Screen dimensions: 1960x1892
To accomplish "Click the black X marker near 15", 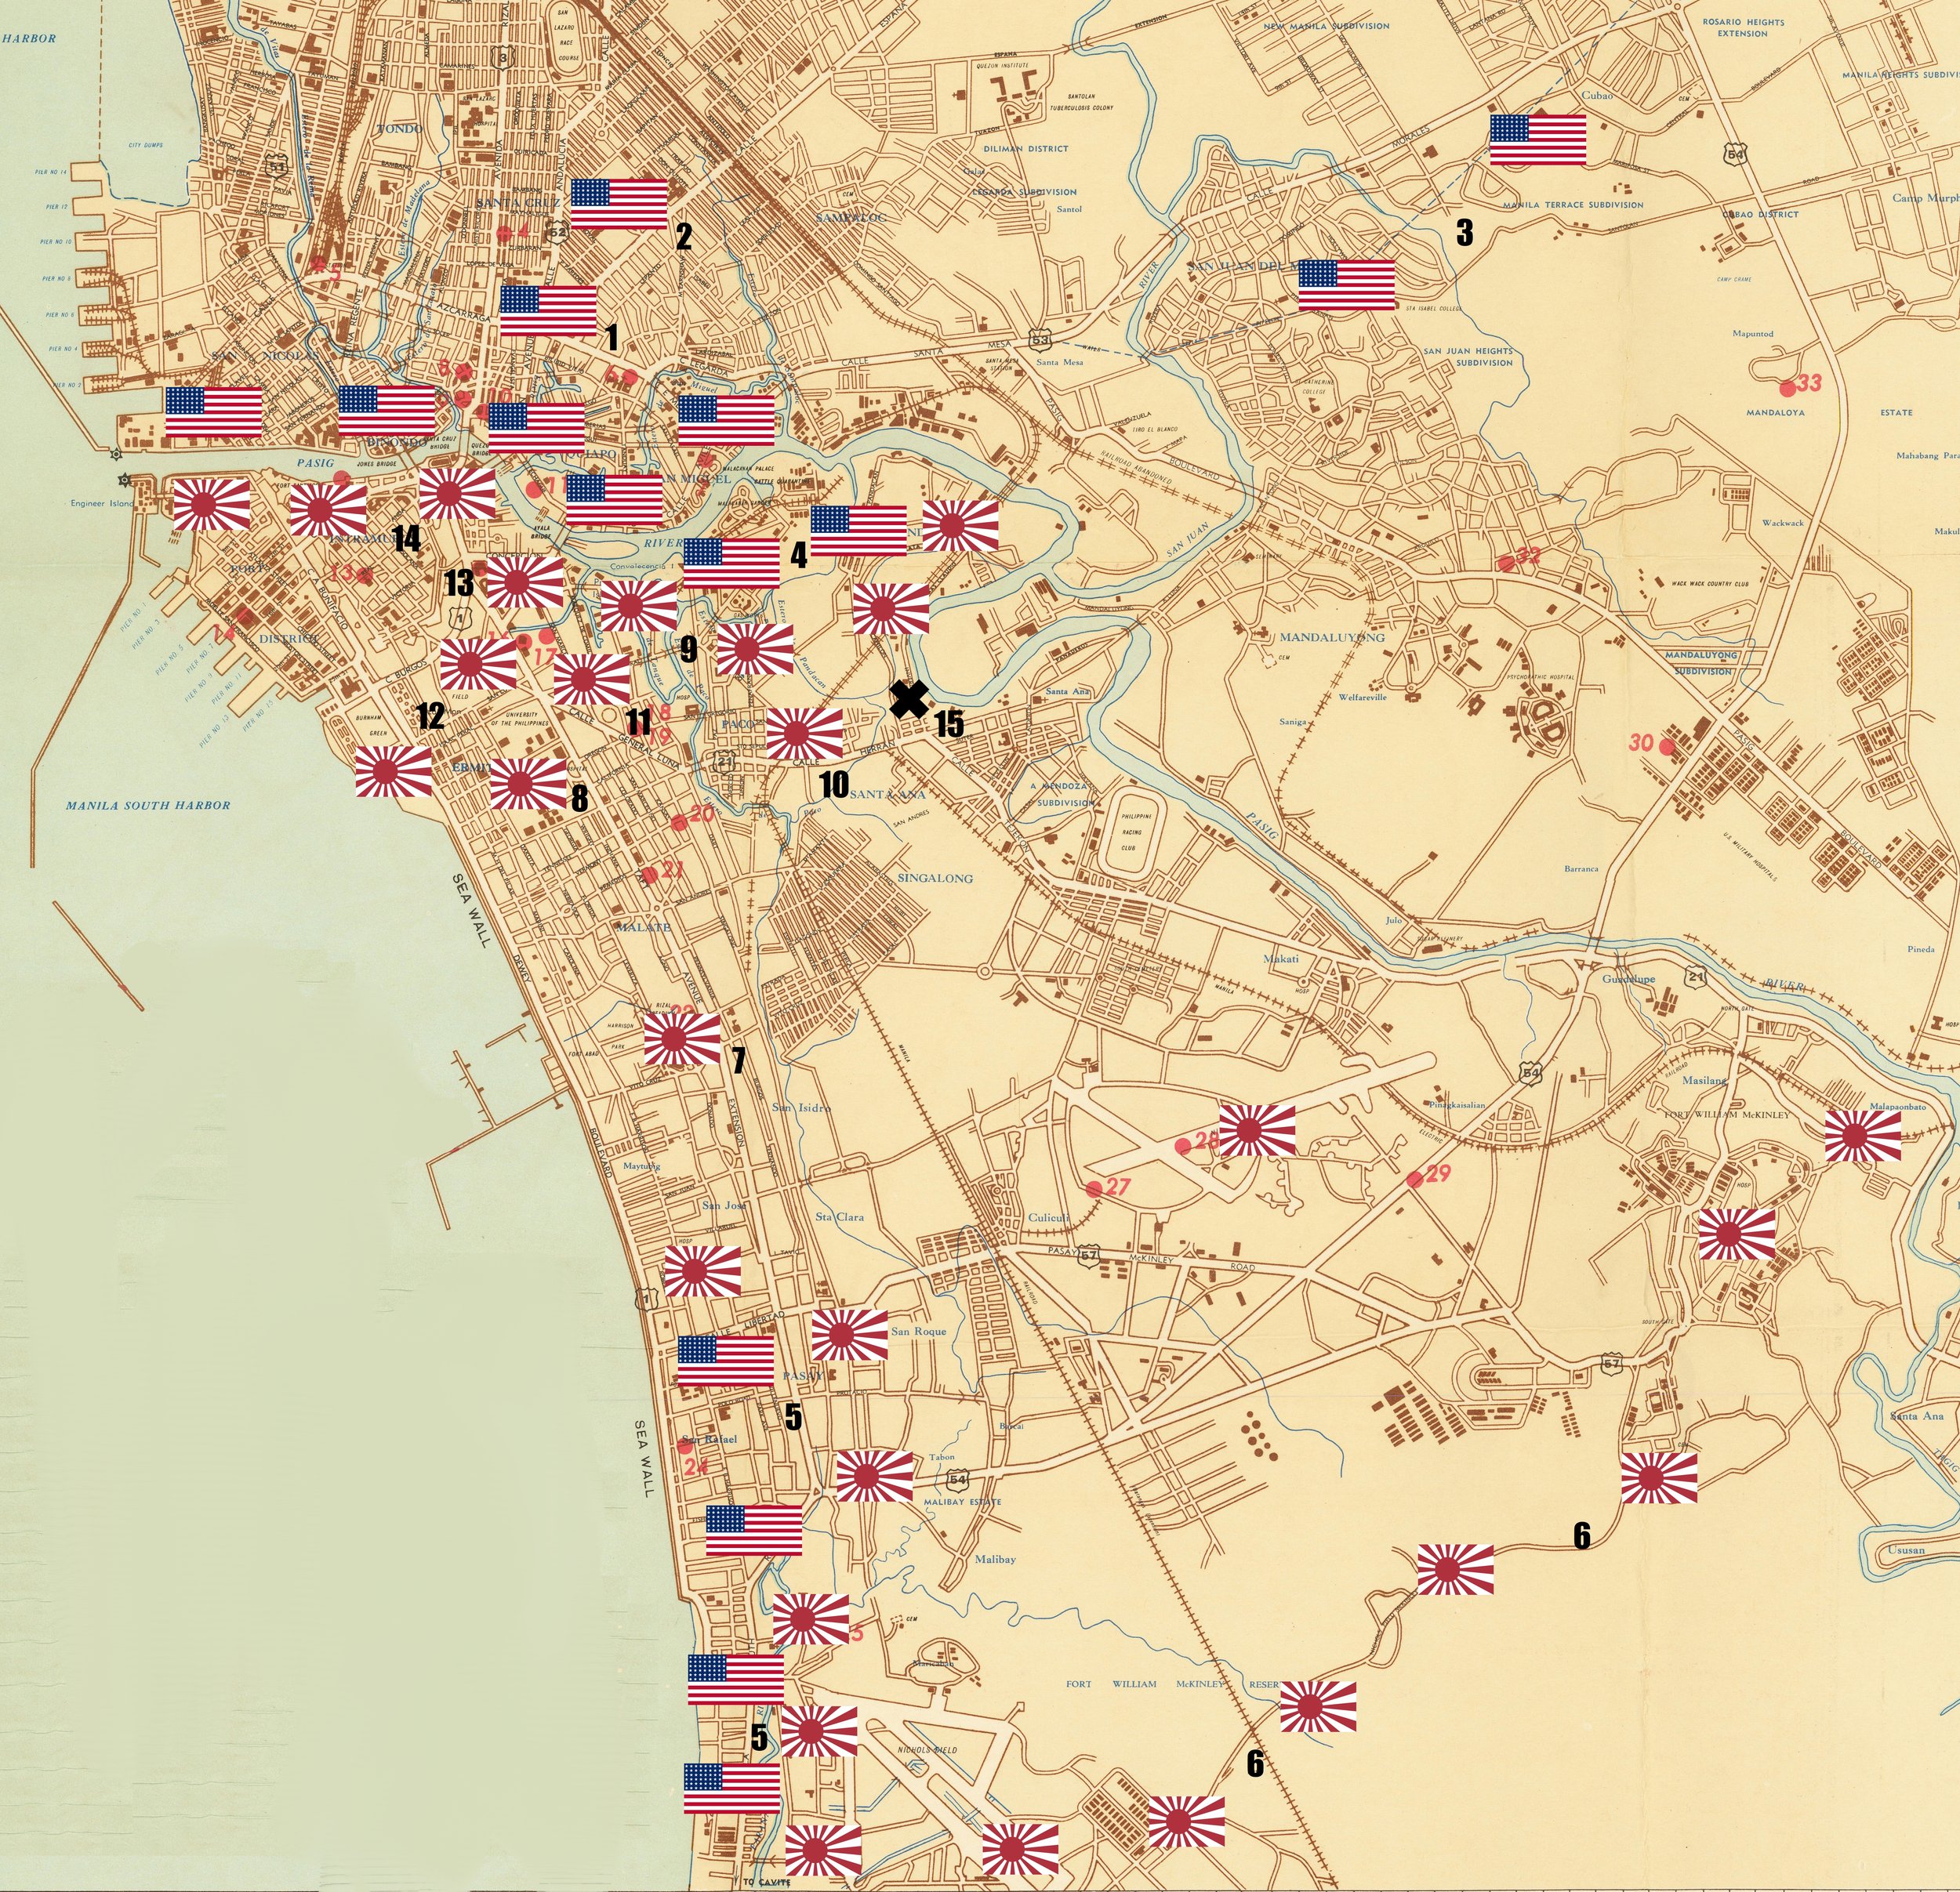I will tap(909, 700).
